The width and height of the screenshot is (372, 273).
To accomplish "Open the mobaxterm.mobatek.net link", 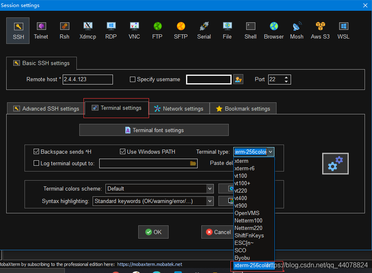I will pyautogui.click(x=150, y=264).
